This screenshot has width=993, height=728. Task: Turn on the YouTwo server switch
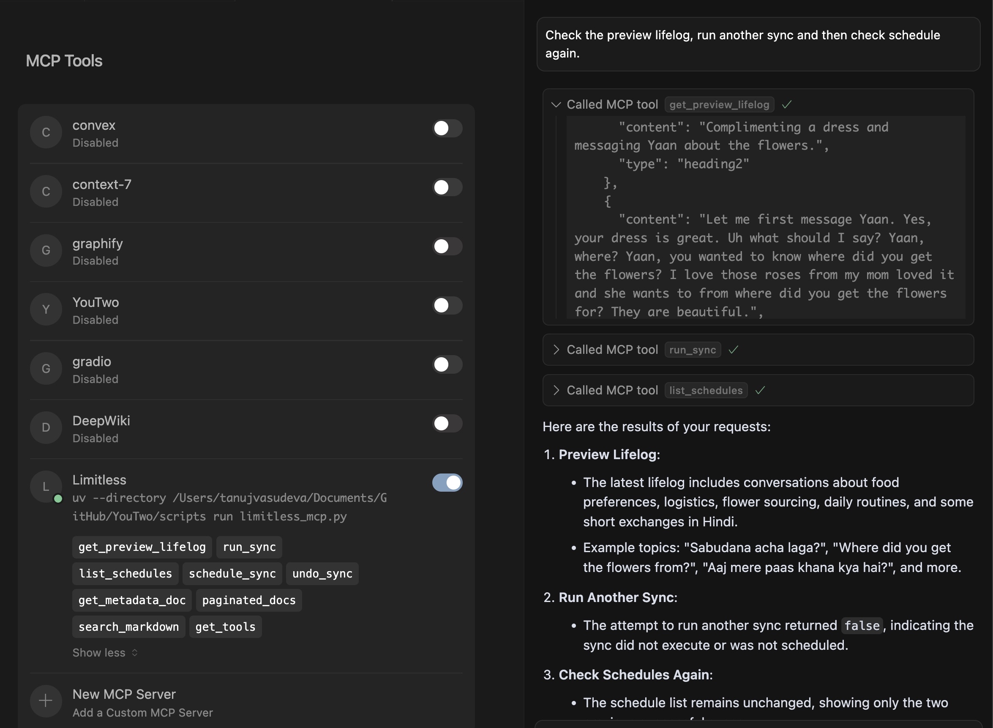tap(447, 305)
